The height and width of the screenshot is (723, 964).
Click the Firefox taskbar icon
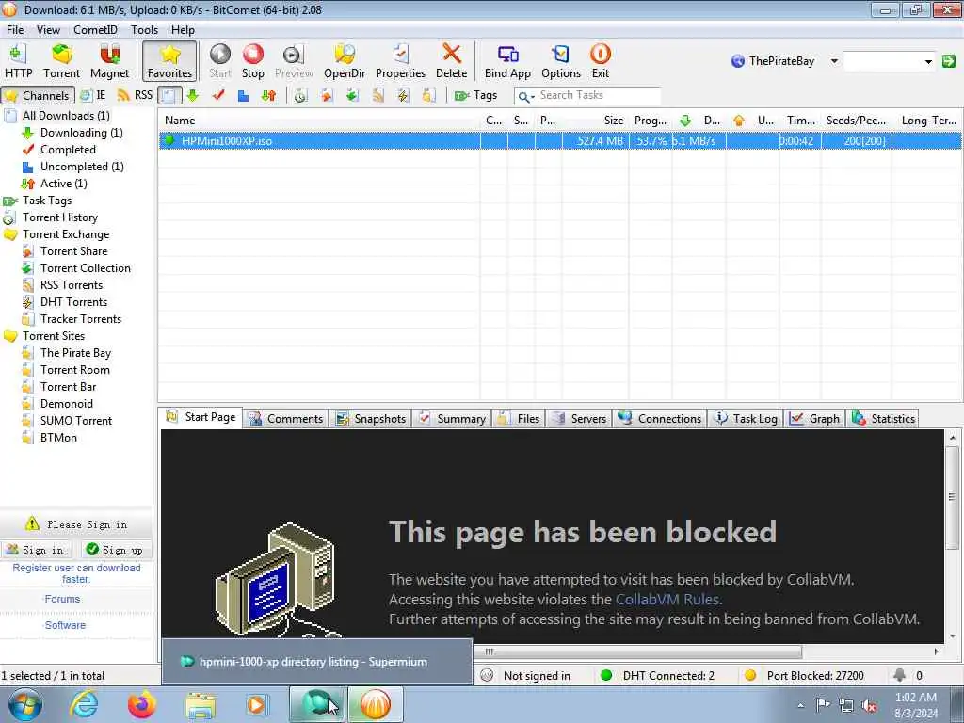coord(142,704)
